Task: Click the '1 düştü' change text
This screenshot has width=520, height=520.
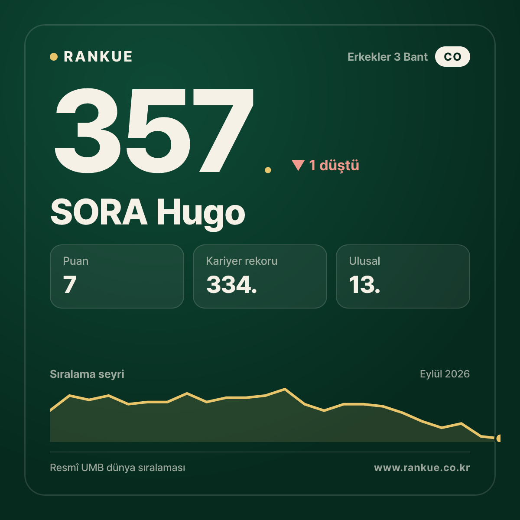Action: click(334, 166)
